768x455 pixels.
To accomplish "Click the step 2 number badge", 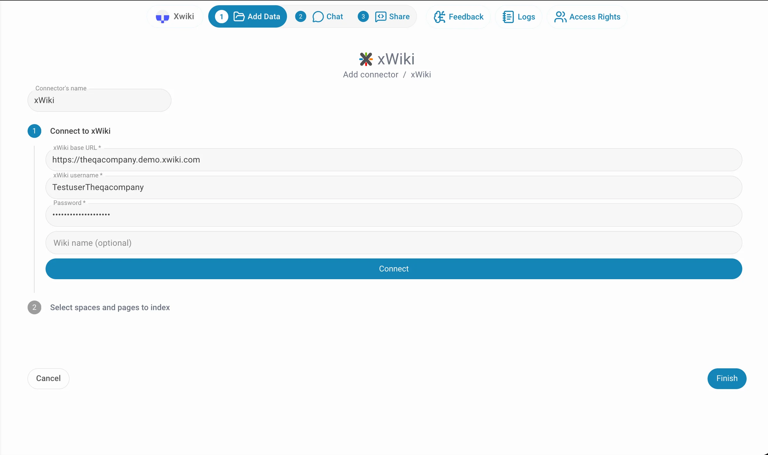I will coord(34,307).
